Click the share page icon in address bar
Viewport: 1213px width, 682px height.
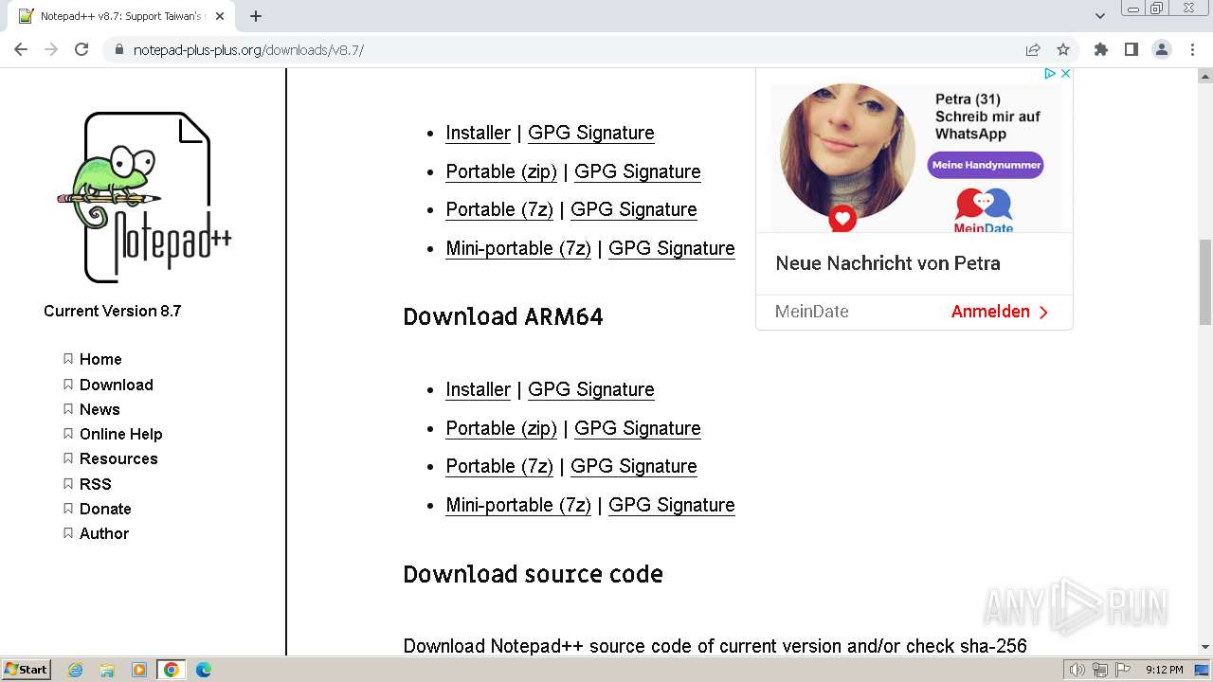1033,49
